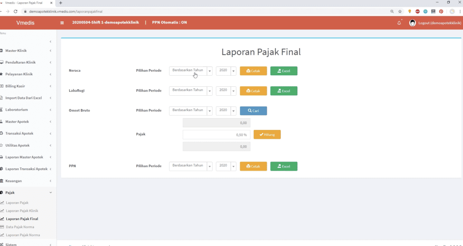Open Neraca year 2020 dropdown

pyautogui.click(x=226, y=71)
